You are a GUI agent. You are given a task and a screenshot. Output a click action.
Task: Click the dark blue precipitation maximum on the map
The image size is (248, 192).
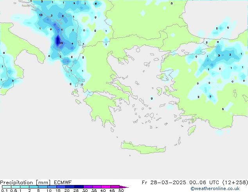click(58, 40)
